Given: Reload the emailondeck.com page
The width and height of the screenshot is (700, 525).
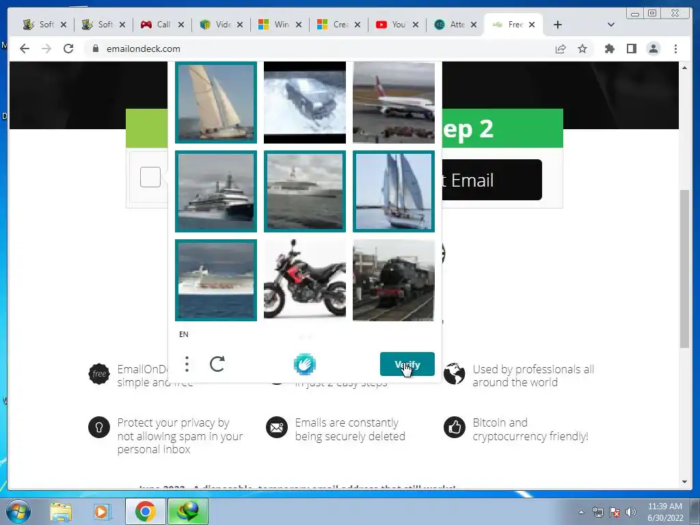Looking at the screenshot, I should point(68,49).
